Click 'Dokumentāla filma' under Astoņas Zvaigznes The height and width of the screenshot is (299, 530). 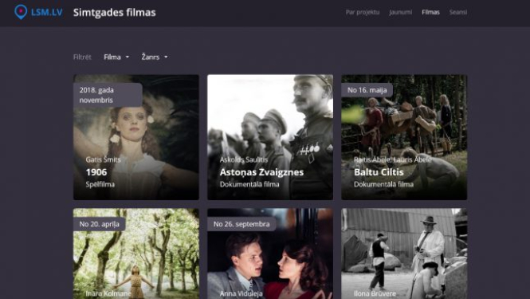click(249, 184)
